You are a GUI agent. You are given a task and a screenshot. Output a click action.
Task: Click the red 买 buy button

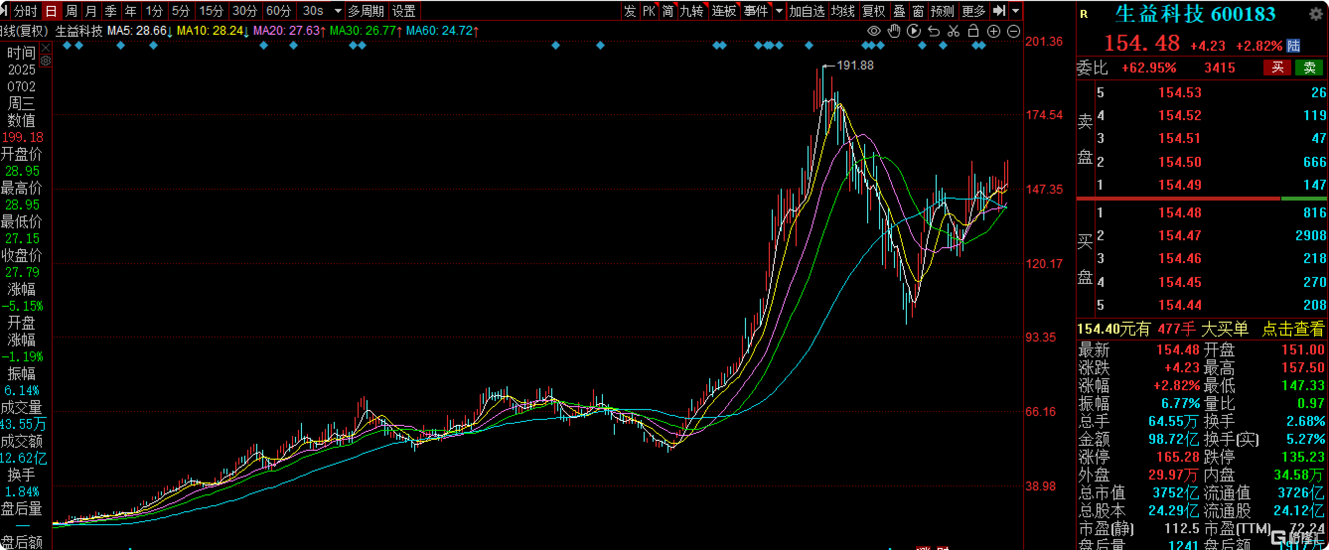pos(1277,68)
